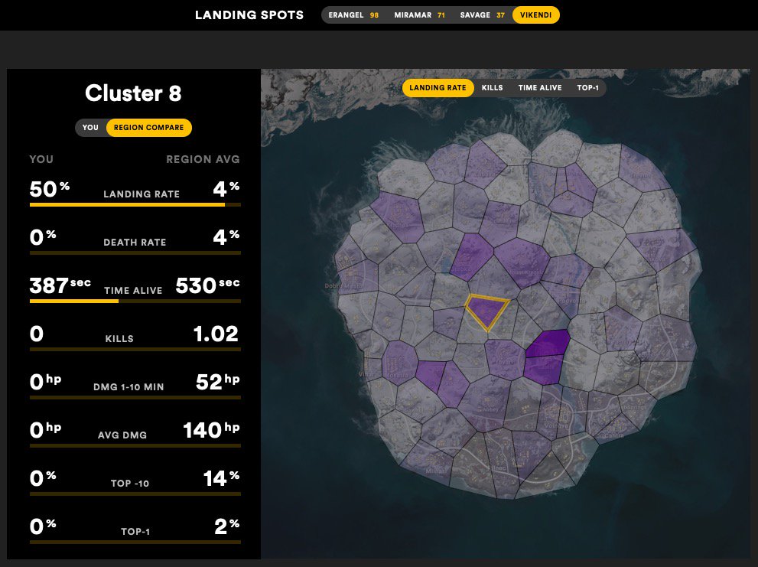Click the '52 hp' region damage value

(x=218, y=382)
